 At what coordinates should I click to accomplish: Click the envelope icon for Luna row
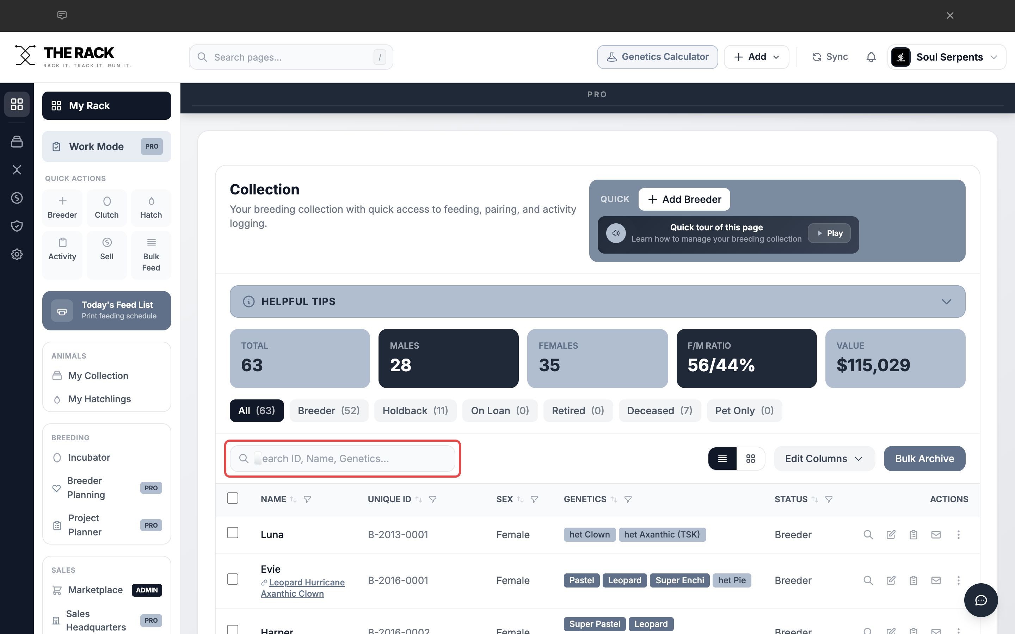tap(936, 535)
